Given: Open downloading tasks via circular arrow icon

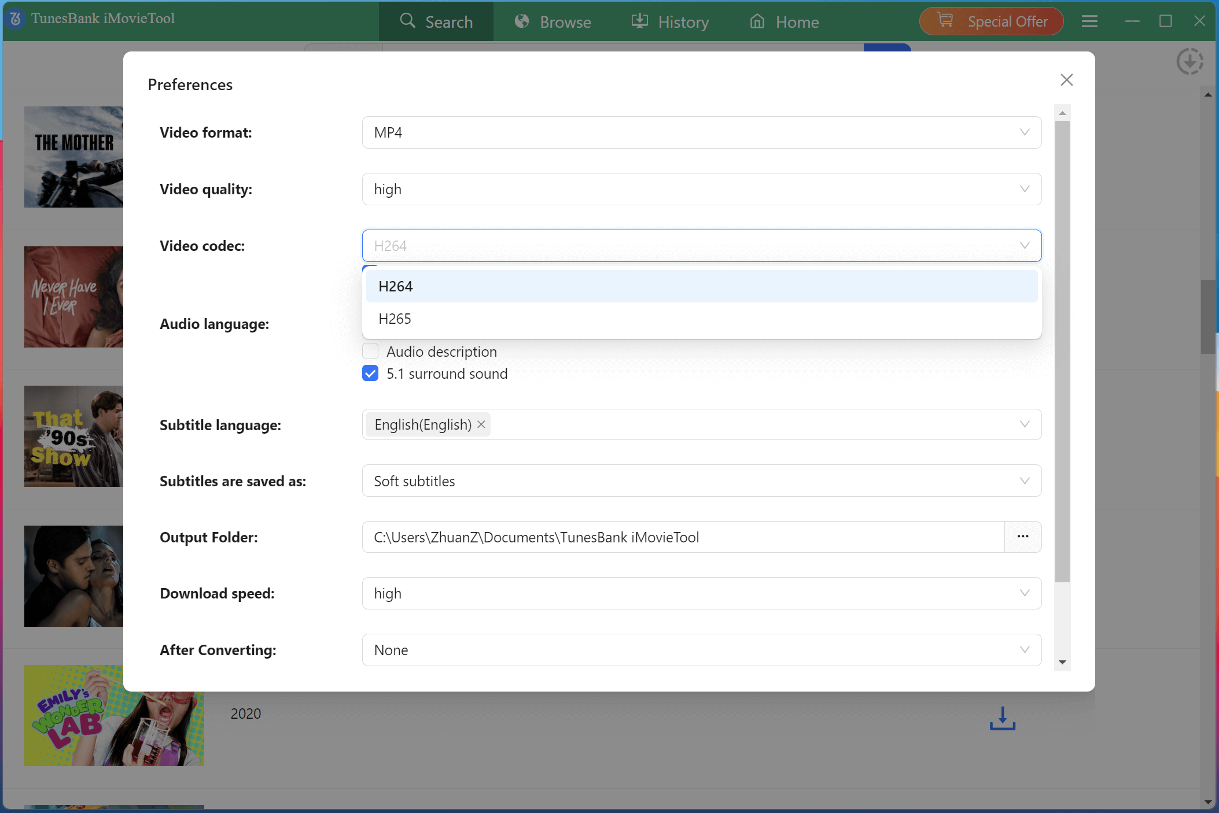Looking at the screenshot, I should coord(1189,61).
